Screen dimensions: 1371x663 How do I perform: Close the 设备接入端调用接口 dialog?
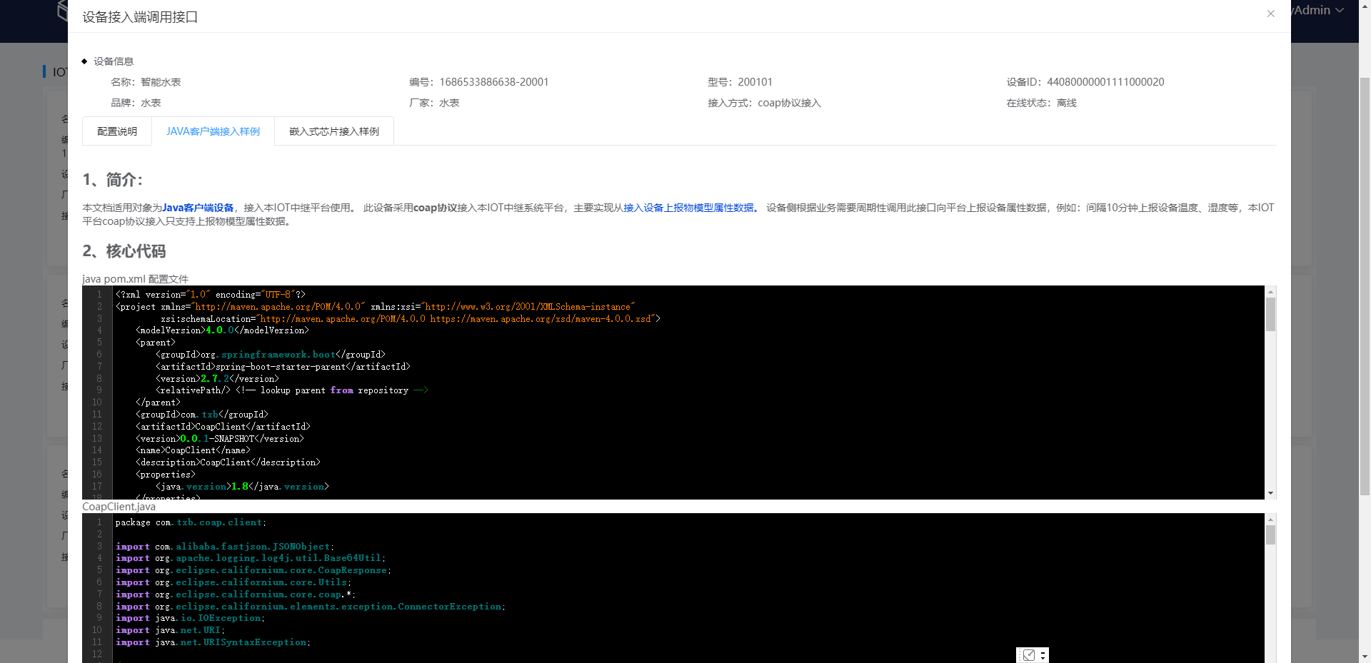click(x=1271, y=14)
